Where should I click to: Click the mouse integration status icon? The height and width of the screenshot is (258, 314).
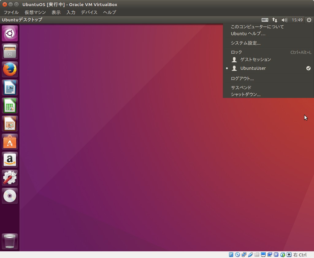coord(282,255)
